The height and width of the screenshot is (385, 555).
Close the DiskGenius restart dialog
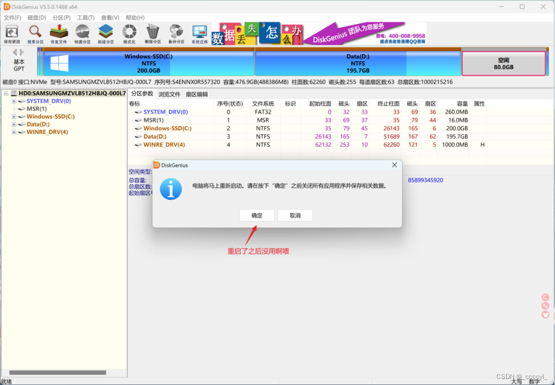(394, 165)
